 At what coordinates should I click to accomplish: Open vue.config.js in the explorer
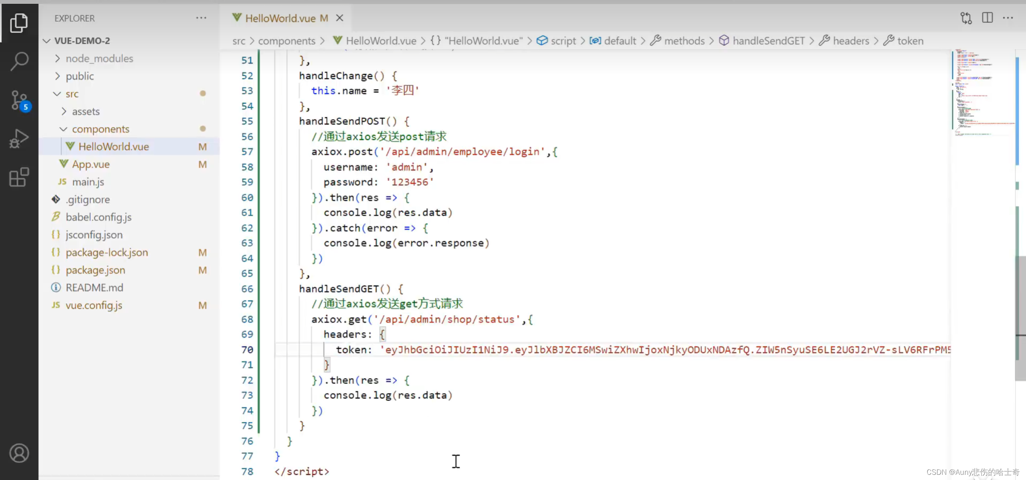94,305
